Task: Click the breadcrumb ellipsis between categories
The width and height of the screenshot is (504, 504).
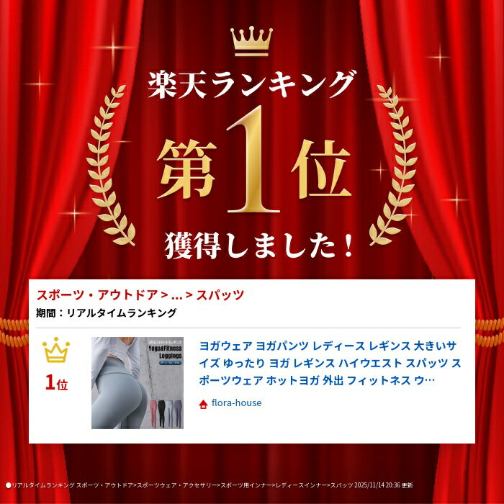Action: point(177,296)
